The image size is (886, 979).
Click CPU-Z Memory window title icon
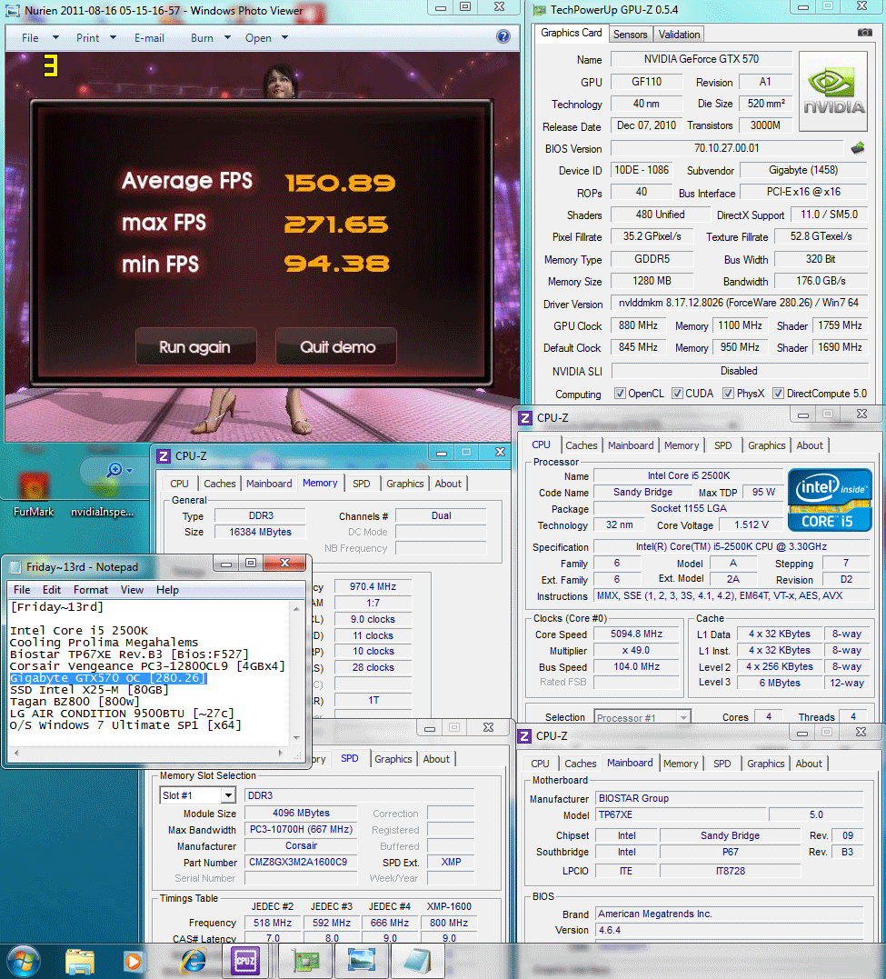click(x=163, y=455)
